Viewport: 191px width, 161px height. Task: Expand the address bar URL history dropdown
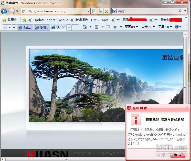point(88,11)
